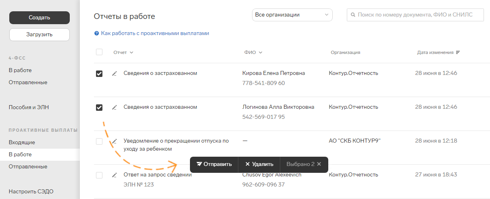Image resolution: width=490 pixels, height=199 pixels.
Task: Open Входящие in sidebar
Action: (x=22, y=142)
